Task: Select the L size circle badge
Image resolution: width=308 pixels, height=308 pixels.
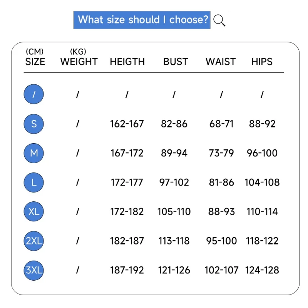Action: point(34,182)
